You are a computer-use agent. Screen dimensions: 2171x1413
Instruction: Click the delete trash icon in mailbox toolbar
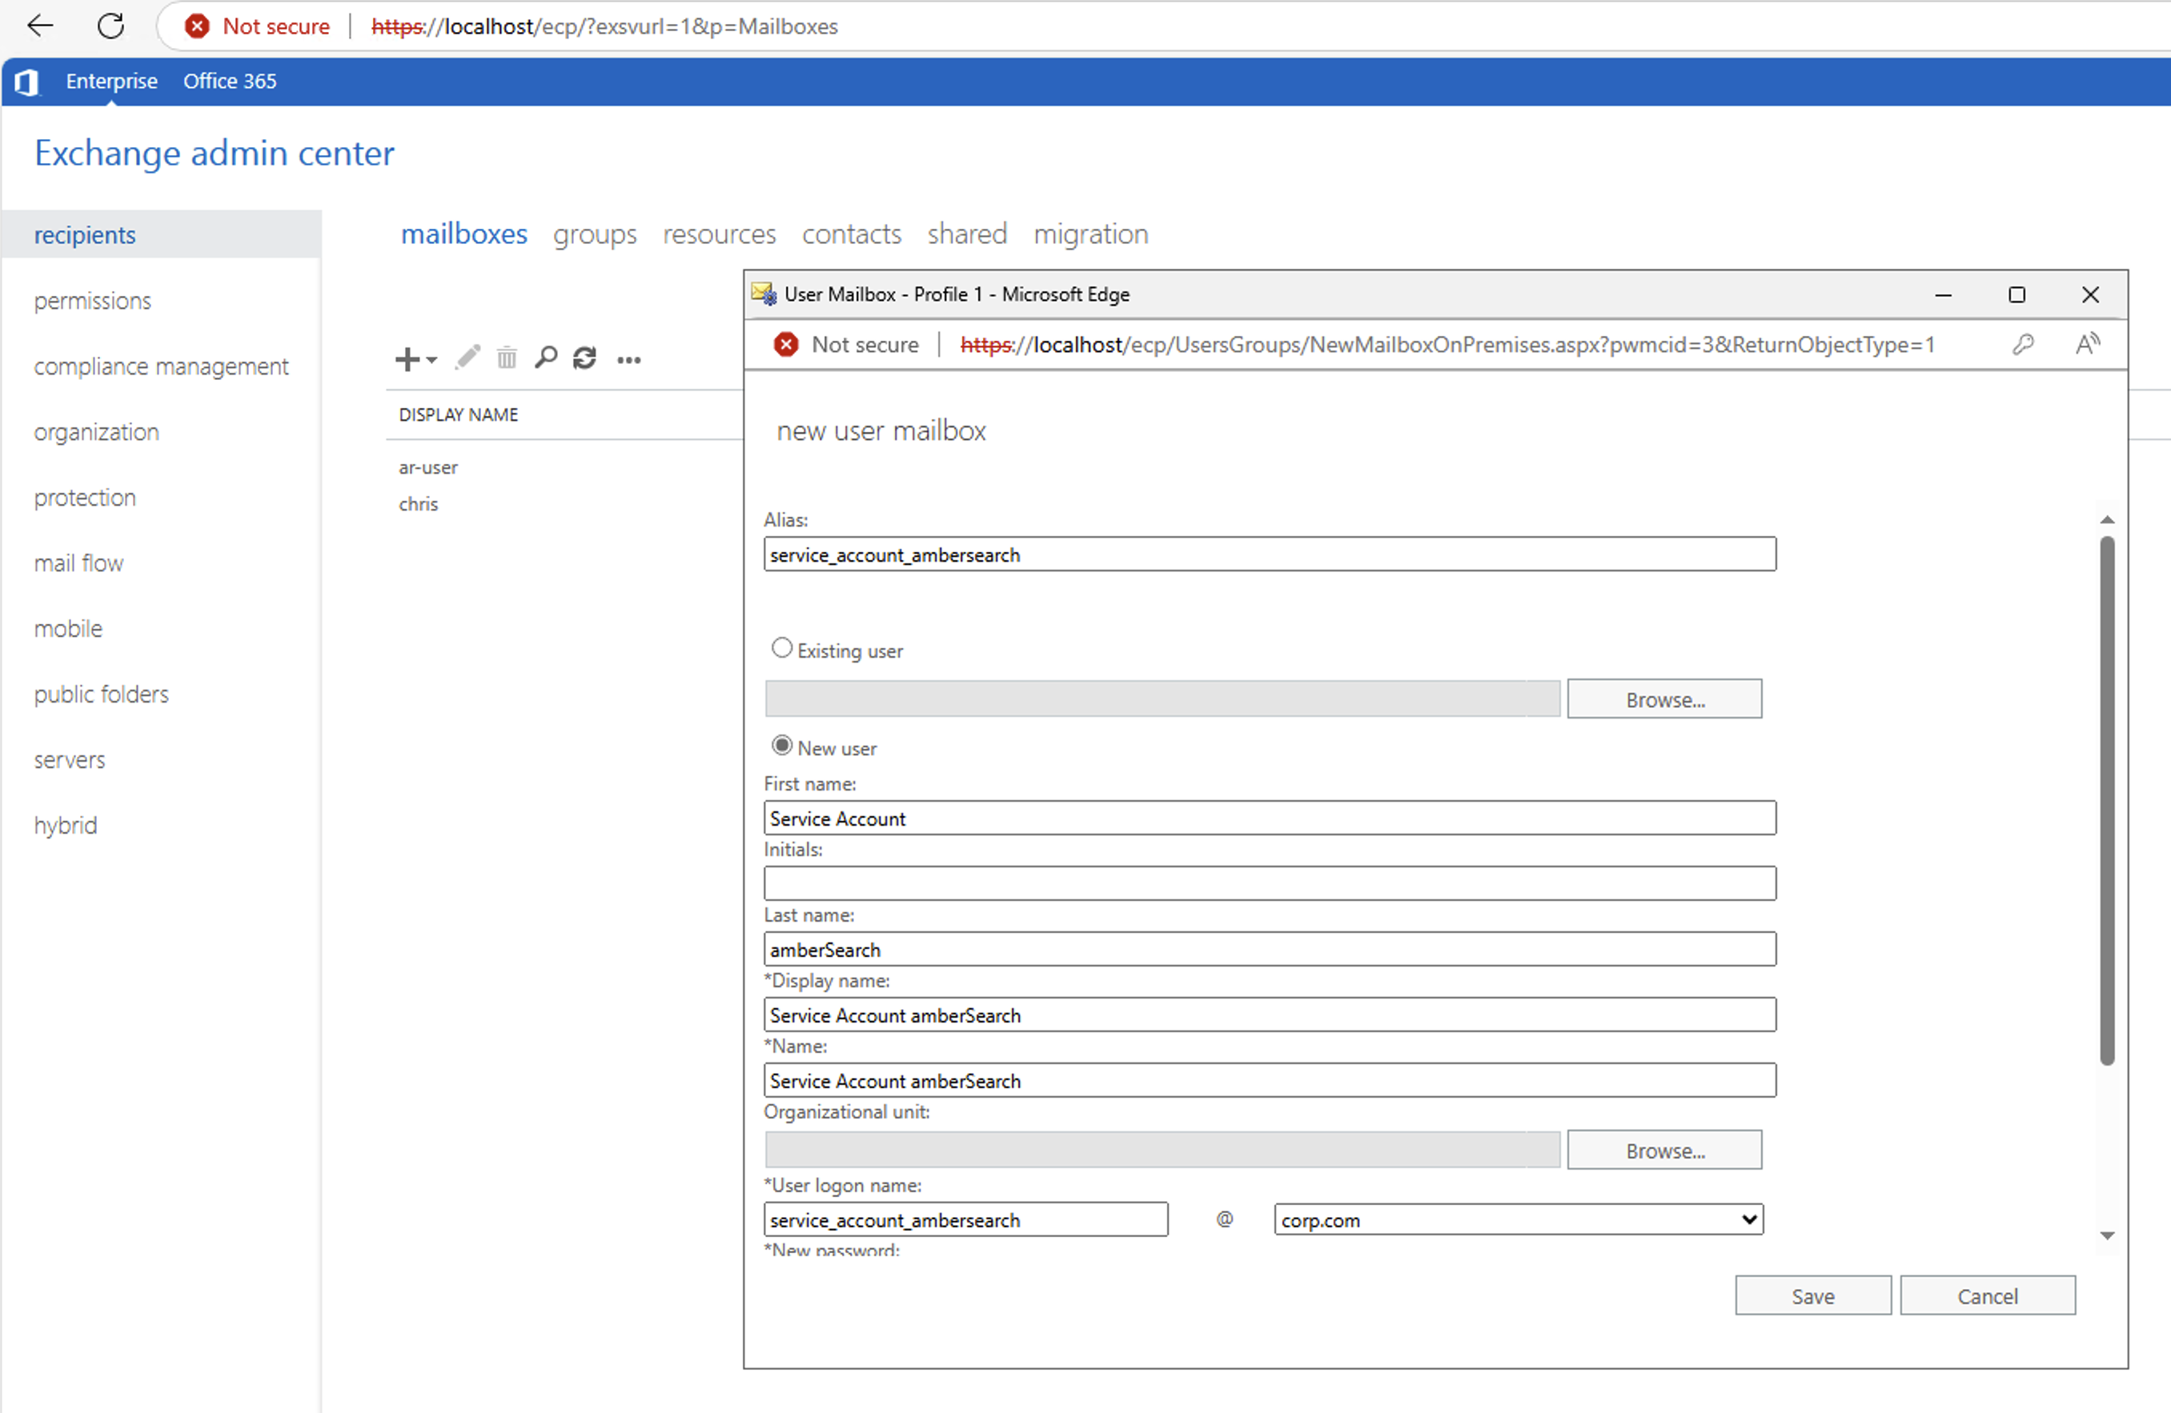click(x=508, y=358)
